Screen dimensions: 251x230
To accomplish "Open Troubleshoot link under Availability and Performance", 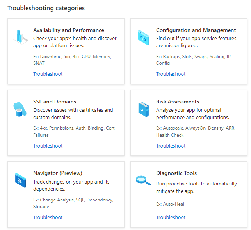I will coord(48,74).
